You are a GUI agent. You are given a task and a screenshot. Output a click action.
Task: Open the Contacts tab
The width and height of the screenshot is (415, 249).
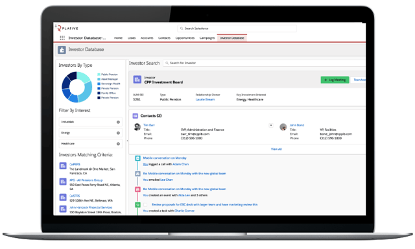point(164,38)
